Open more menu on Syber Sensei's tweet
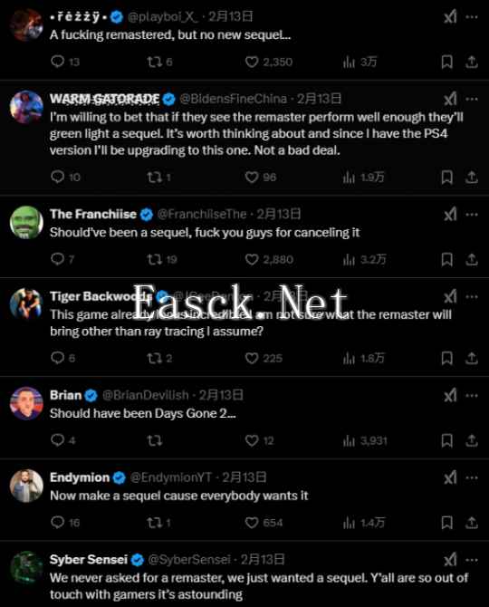The height and width of the screenshot is (607, 489). point(472,560)
